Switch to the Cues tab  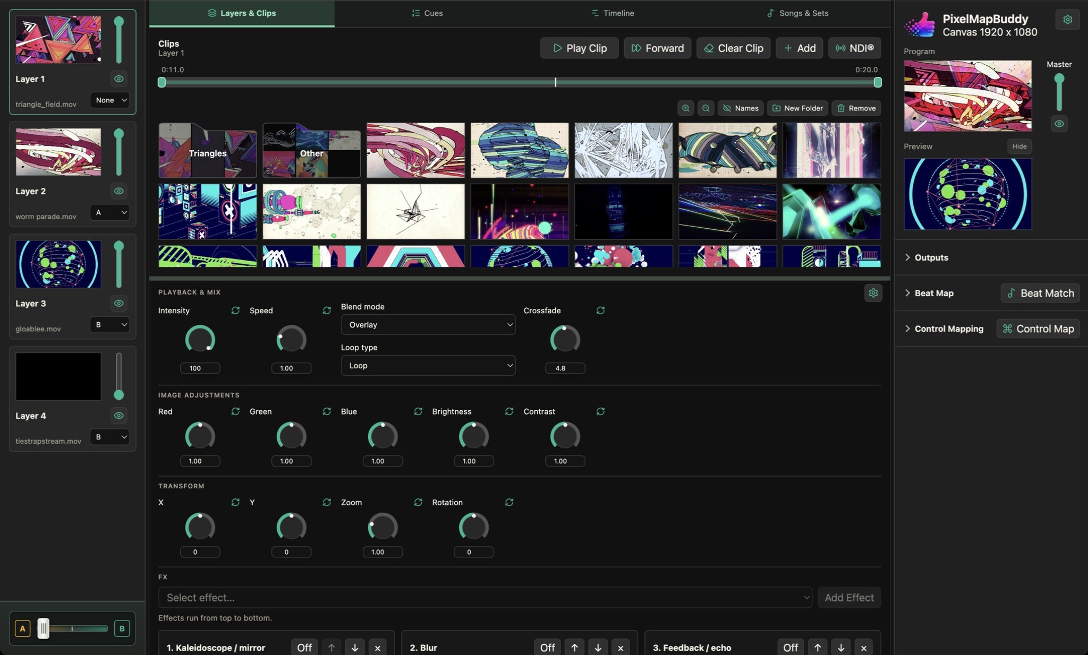point(427,13)
